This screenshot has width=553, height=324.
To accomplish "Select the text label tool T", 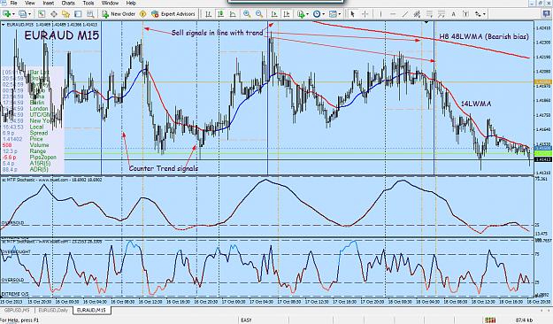I will [x=465, y=14].
